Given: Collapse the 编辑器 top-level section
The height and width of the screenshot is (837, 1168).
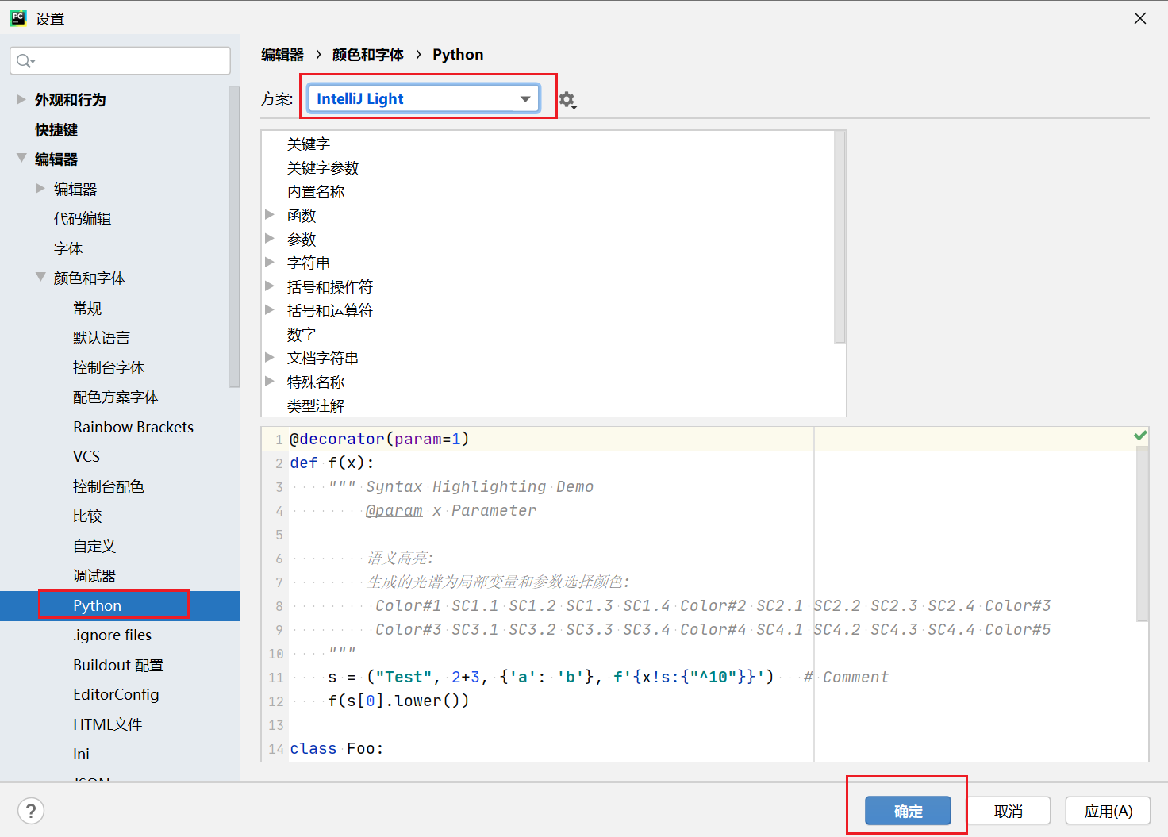Looking at the screenshot, I should coord(21,158).
